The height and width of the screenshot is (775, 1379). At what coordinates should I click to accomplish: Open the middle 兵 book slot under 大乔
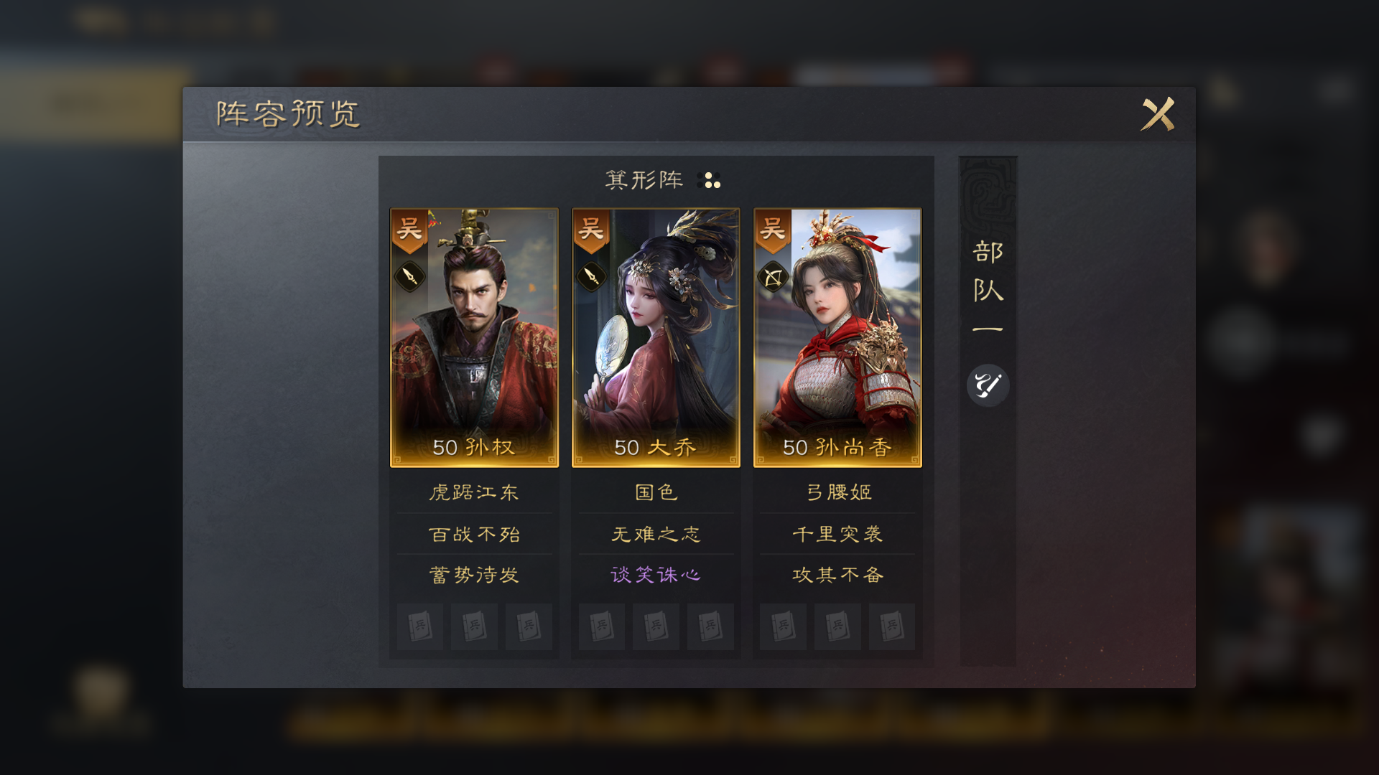click(x=656, y=626)
